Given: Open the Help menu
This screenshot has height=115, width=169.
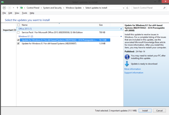Looking at the screenshot, I should (x=32, y=13).
